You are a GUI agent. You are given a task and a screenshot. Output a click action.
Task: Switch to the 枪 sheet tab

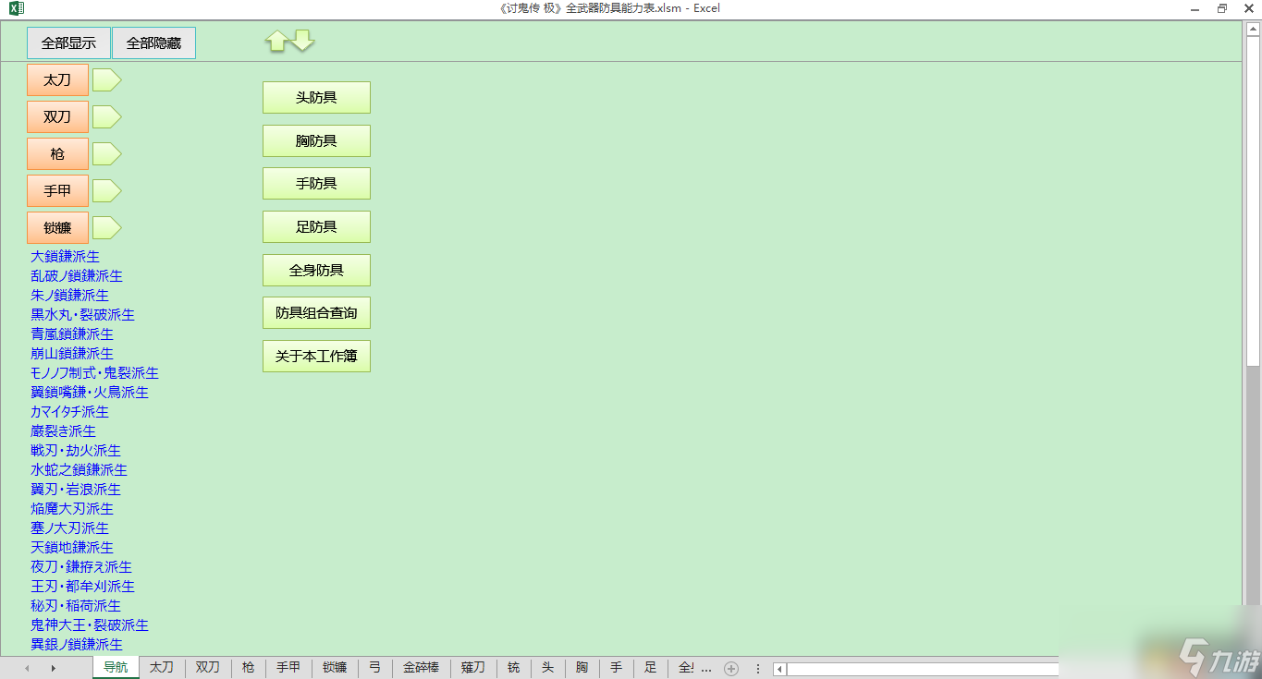[x=248, y=667]
